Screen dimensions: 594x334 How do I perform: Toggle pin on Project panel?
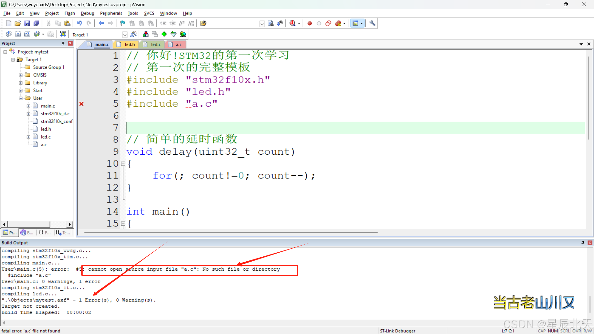[63, 43]
